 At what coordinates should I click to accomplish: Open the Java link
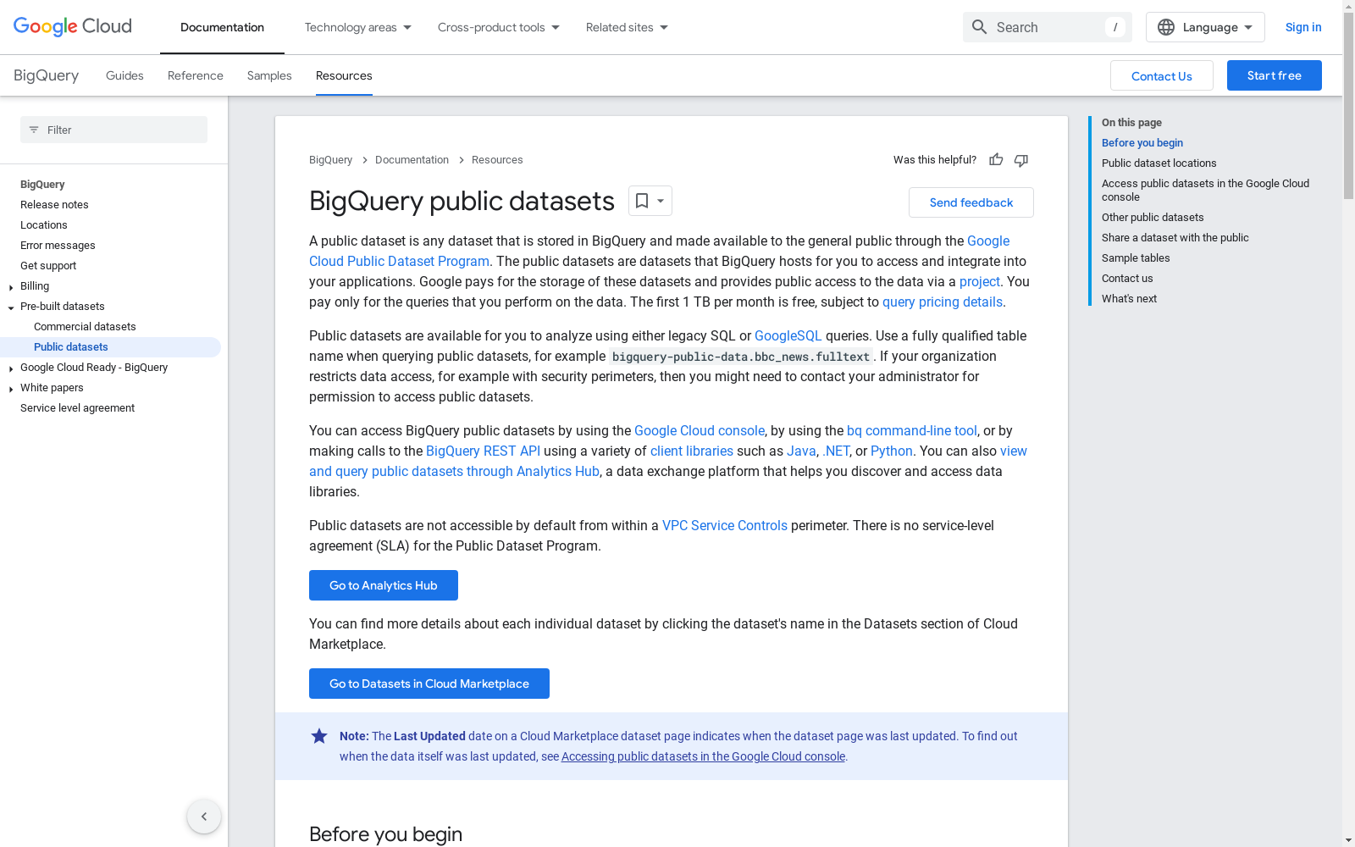tap(801, 451)
